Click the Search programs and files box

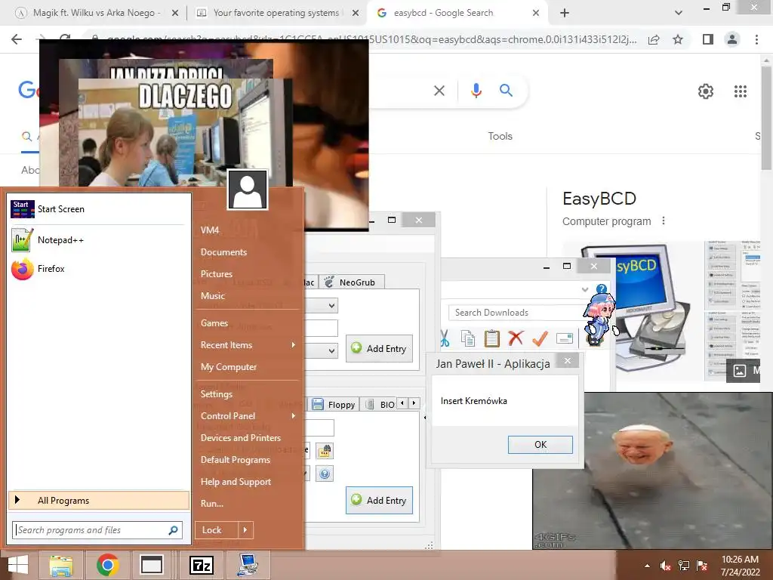point(97,530)
